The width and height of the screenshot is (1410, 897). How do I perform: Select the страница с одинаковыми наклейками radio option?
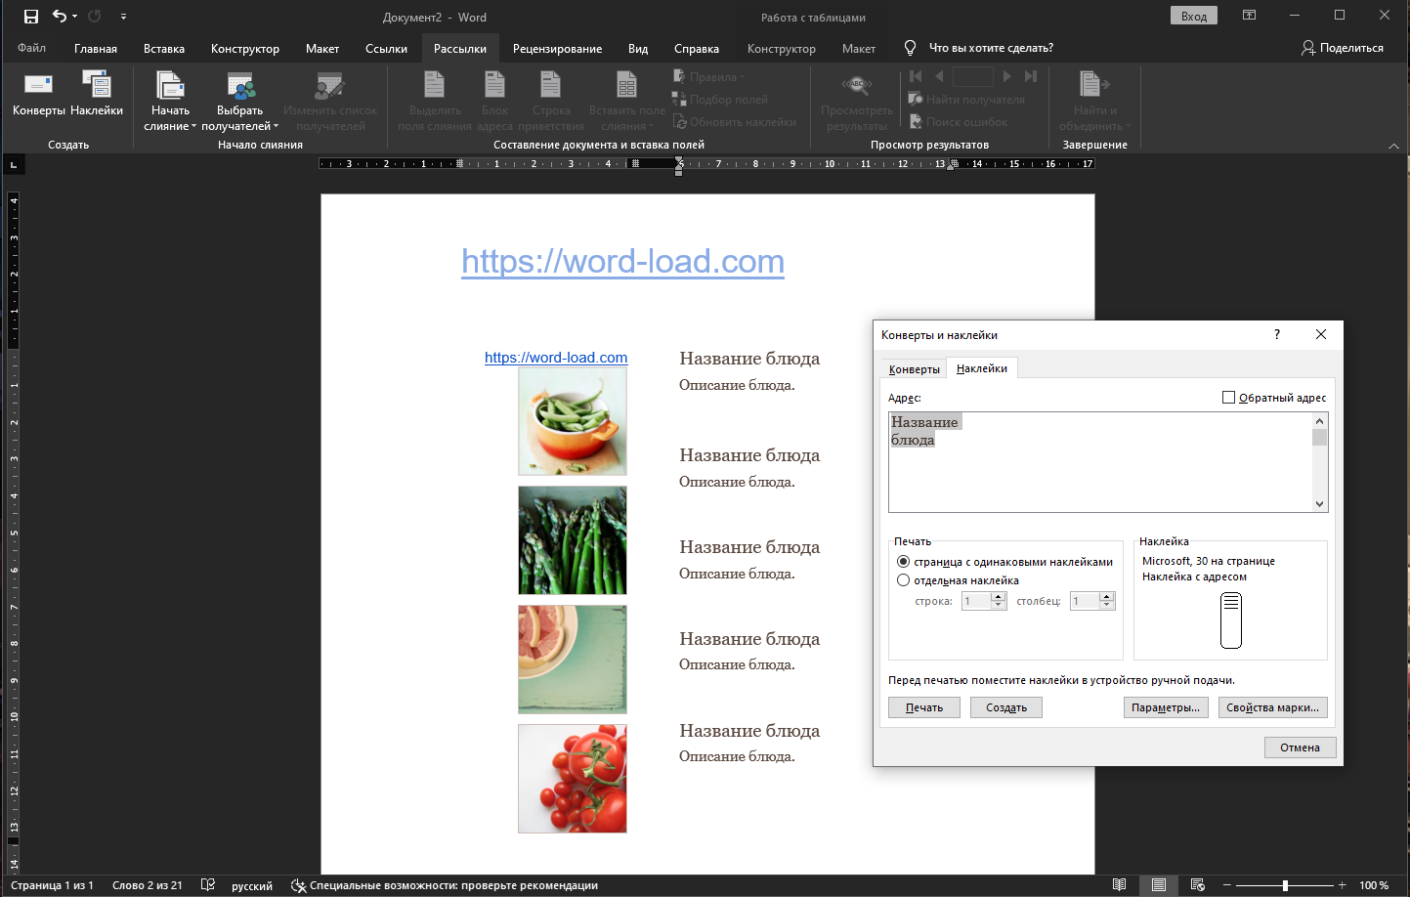pyautogui.click(x=903, y=562)
